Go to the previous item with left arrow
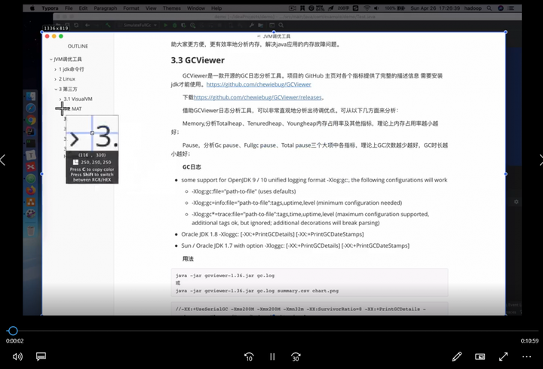Screen dimensions: 543x369 coord(3,160)
